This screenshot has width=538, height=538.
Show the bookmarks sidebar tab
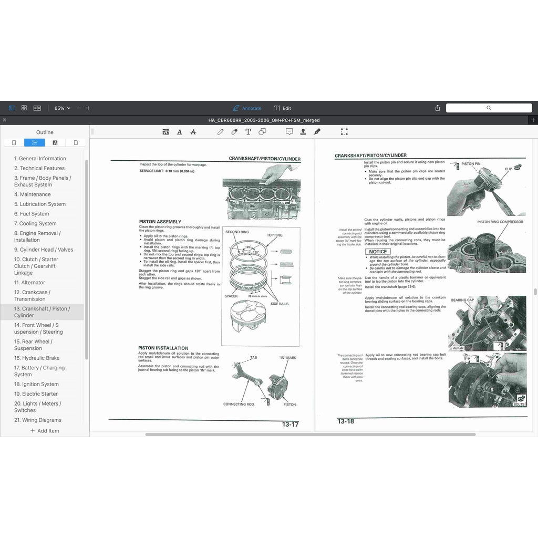(14, 142)
